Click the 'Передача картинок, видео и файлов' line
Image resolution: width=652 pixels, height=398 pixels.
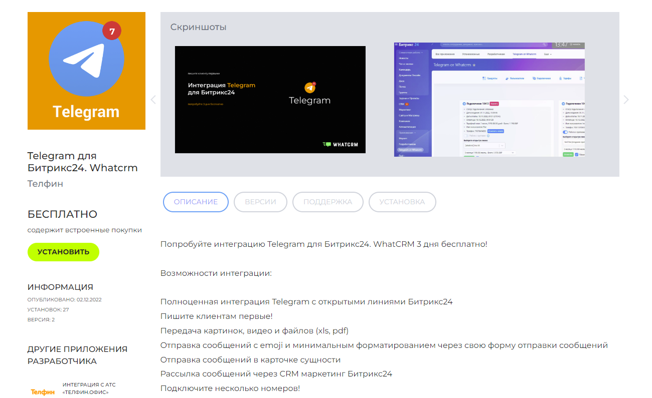(x=254, y=331)
